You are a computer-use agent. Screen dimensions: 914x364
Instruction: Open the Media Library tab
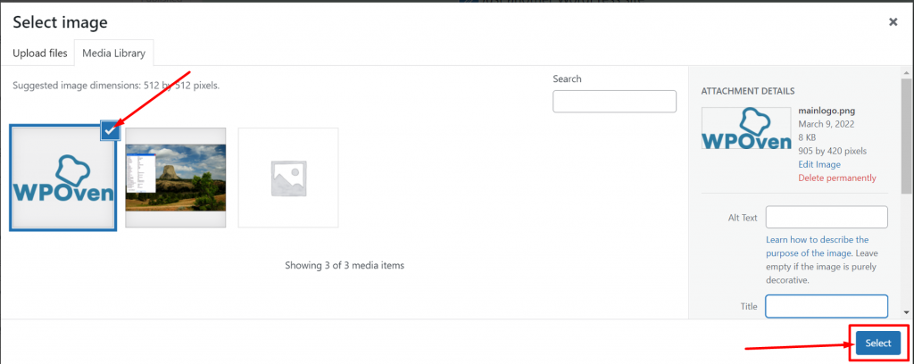coord(115,54)
